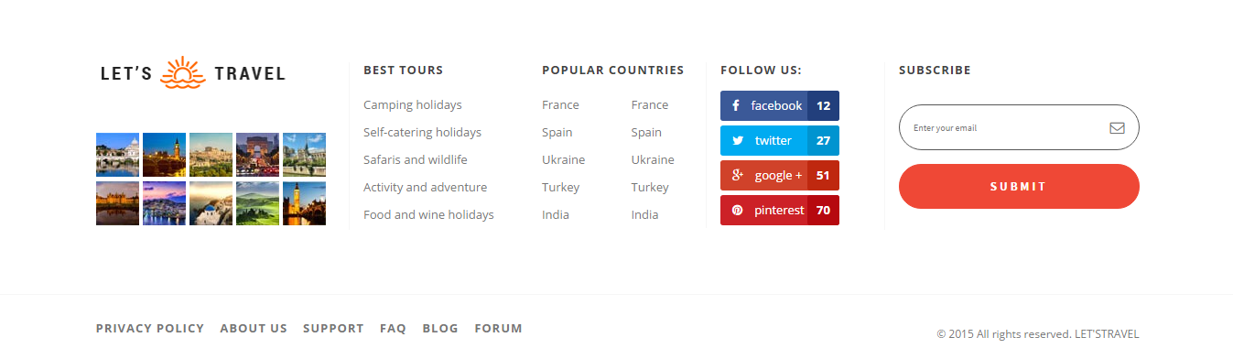Click the Twitter bird icon
The height and width of the screenshot is (359, 1233).
737,140
